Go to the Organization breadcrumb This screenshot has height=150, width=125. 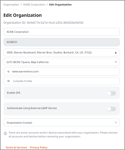[11, 5]
